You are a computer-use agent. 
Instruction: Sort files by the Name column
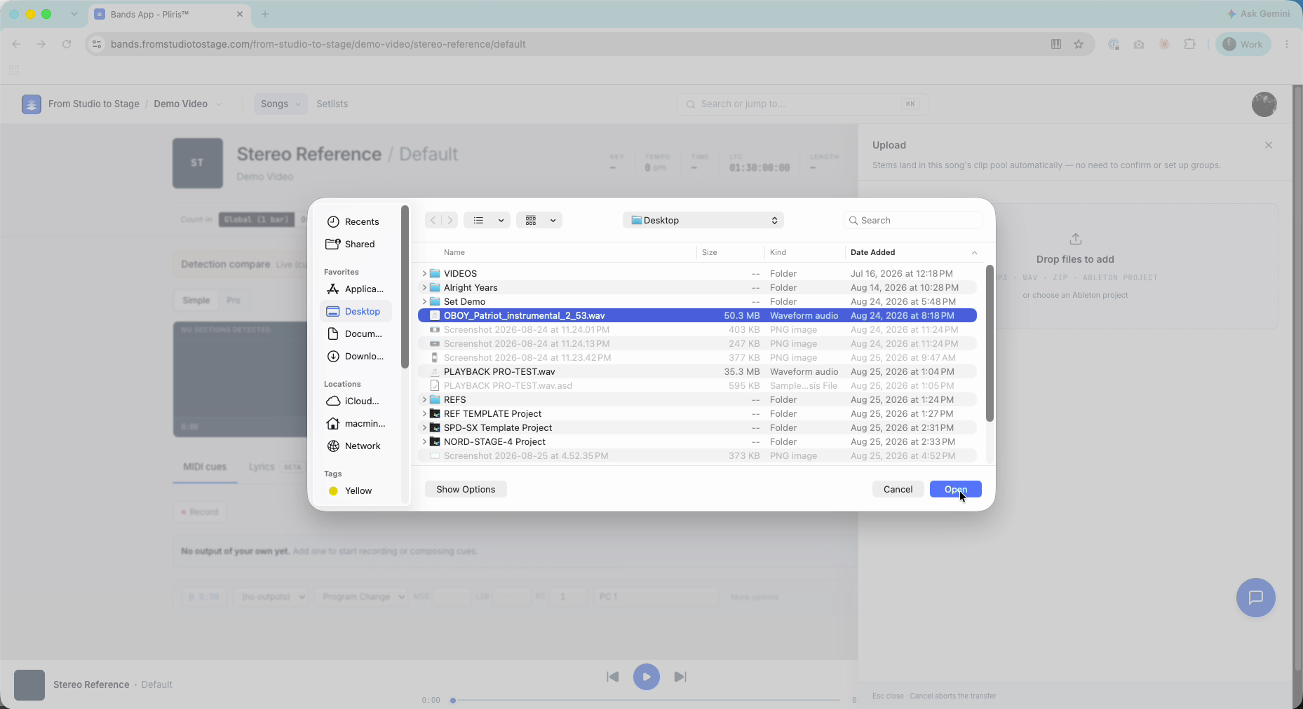454,252
